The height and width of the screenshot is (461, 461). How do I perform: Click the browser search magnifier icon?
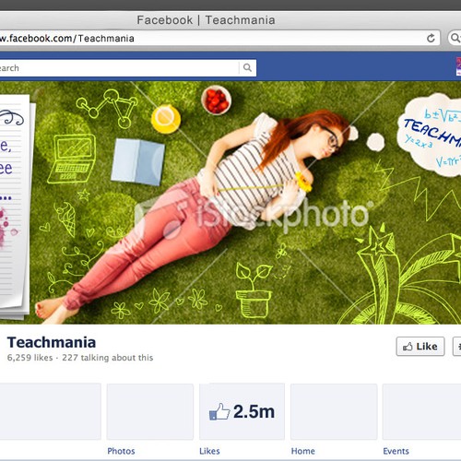pos(455,38)
